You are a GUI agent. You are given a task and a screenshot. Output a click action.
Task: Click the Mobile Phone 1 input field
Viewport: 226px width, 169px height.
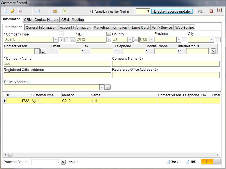pyautogui.click(x=166, y=51)
